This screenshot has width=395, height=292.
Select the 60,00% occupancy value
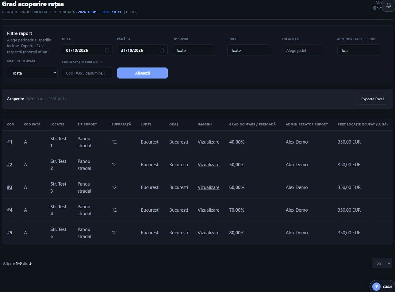[x=237, y=187]
